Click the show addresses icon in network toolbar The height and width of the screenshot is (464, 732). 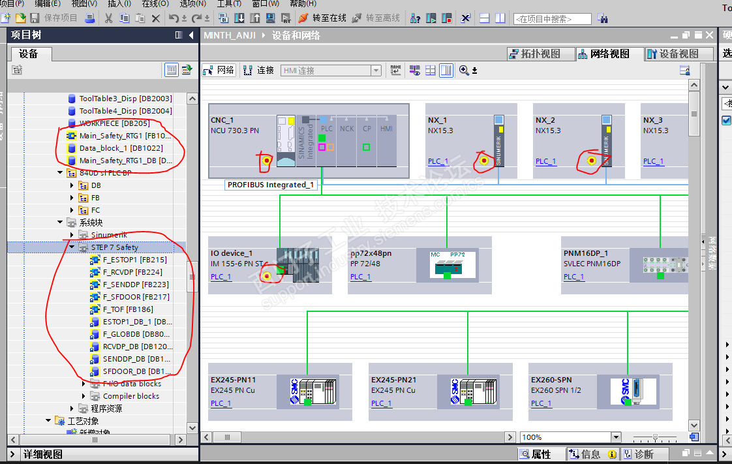point(414,70)
